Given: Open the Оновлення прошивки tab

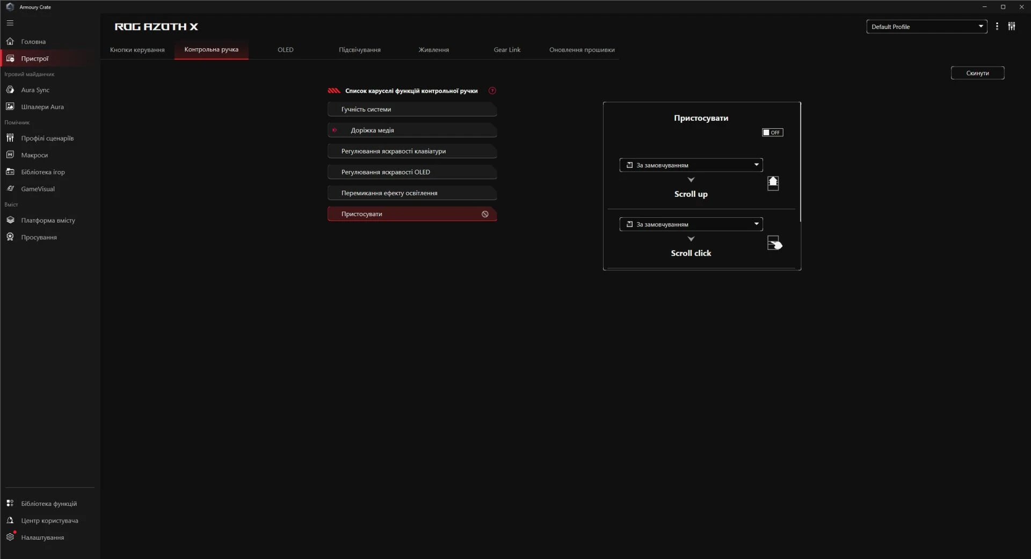Looking at the screenshot, I should click(x=582, y=50).
